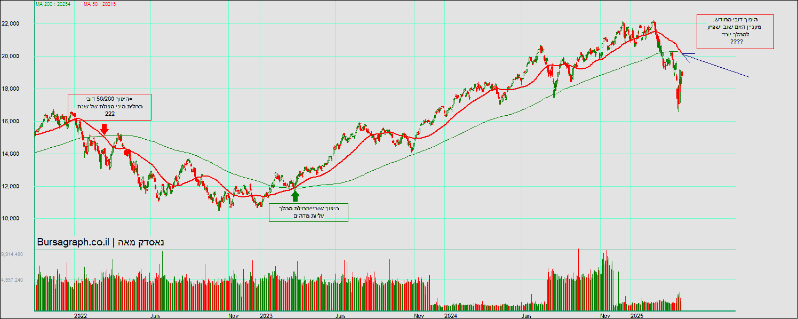Click the Jun label between 2022 and 2023
Viewport: 798px width, 319px height.
pos(155,316)
